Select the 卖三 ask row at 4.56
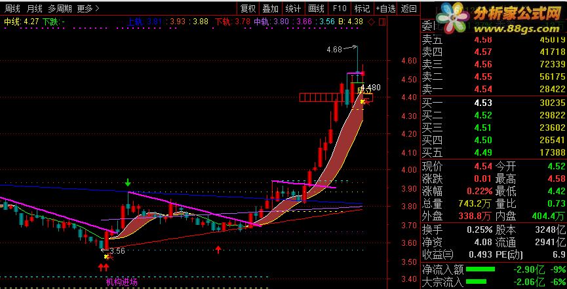Image resolution: width=567 pixels, height=289 pixels. pos(494,65)
